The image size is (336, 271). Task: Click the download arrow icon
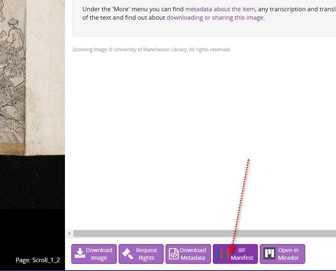(80, 254)
